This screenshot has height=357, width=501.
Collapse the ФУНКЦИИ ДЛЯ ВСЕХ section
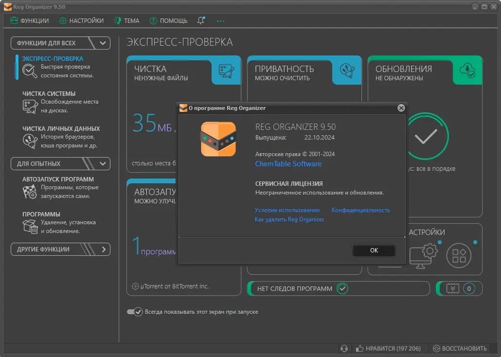pos(60,43)
